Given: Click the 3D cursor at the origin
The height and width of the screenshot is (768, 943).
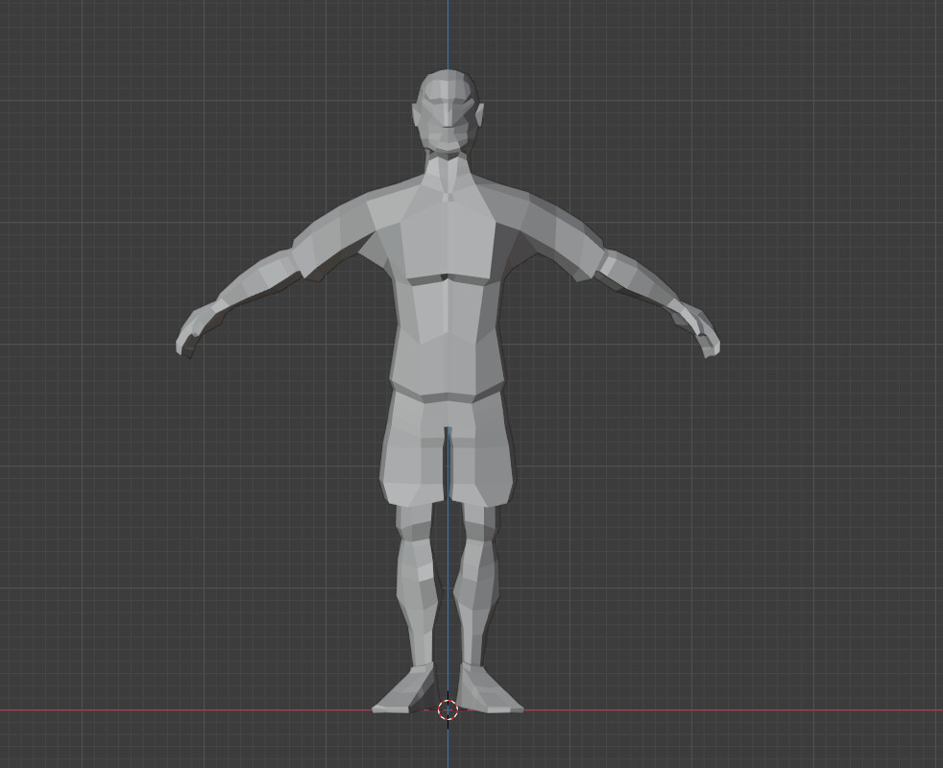Looking at the screenshot, I should pyautogui.click(x=447, y=711).
